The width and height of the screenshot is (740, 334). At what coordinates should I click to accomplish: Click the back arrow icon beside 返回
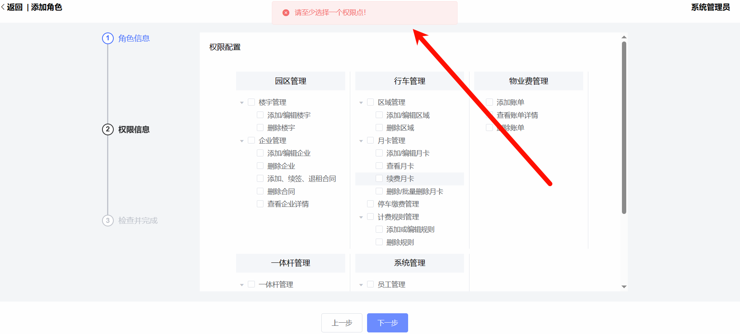pos(3,7)
